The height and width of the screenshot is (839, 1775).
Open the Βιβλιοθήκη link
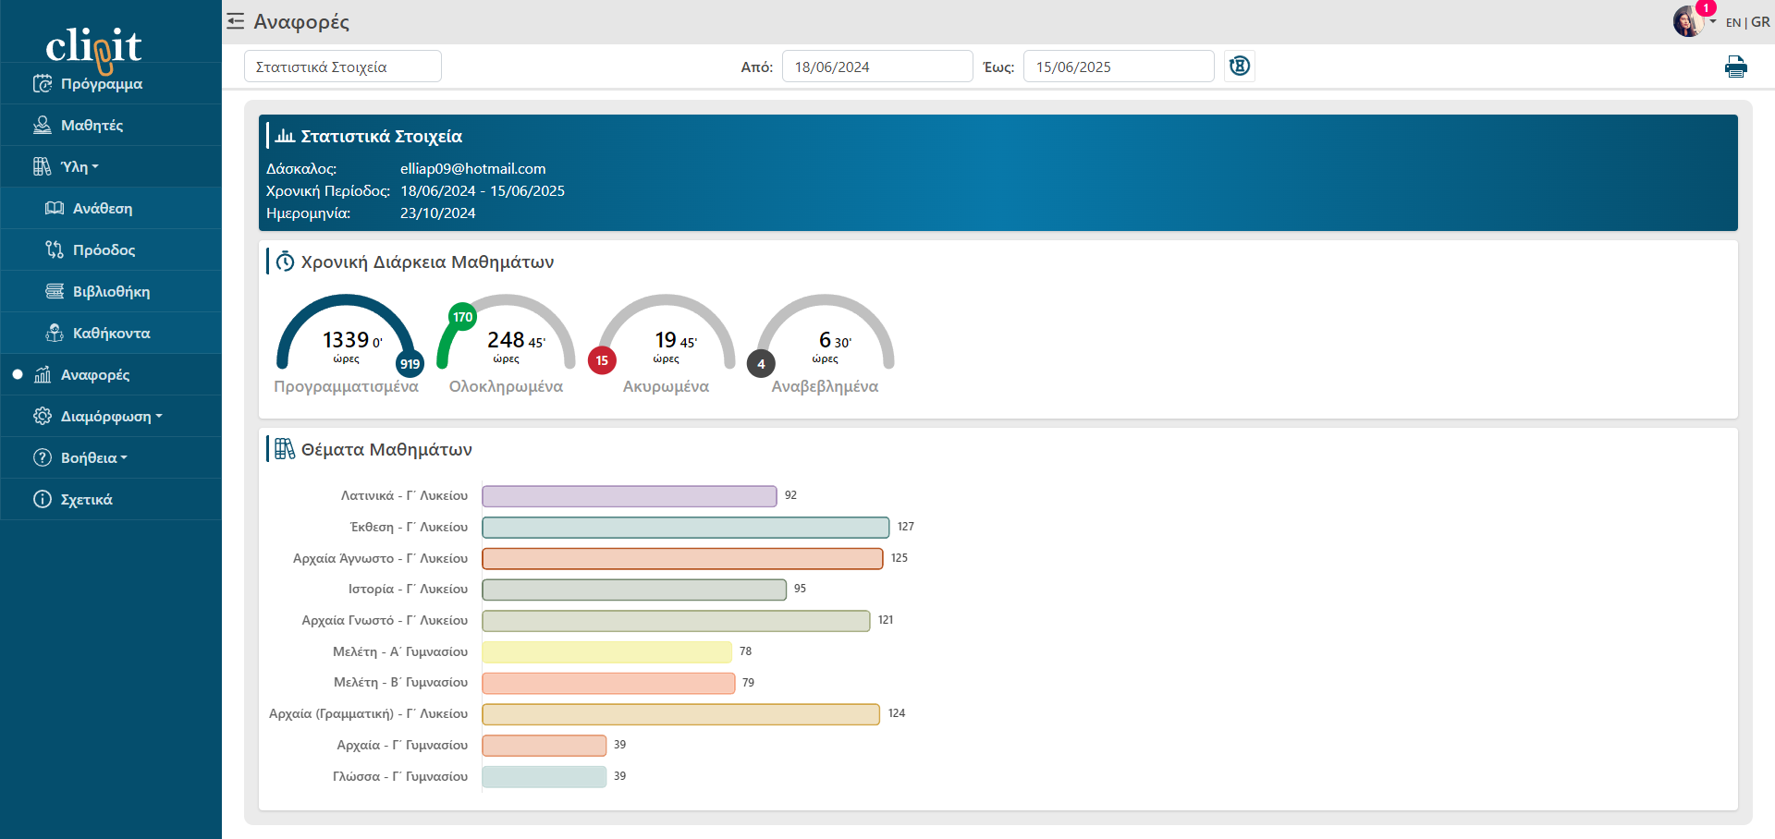[111, 292]
